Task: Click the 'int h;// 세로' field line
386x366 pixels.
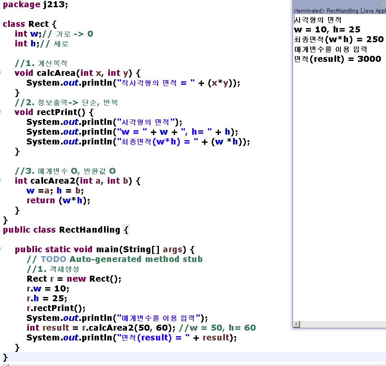Action: (x=42, y=43)
